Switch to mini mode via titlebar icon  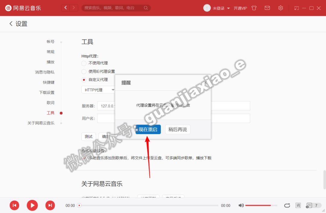296,8
